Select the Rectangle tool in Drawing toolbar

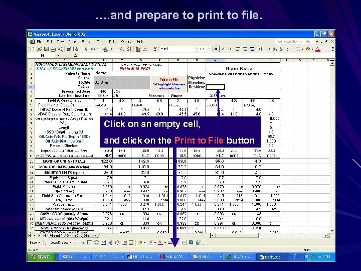click(90, 242)
